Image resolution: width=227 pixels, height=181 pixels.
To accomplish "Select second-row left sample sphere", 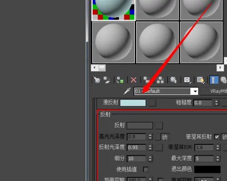I will (113, 42).
